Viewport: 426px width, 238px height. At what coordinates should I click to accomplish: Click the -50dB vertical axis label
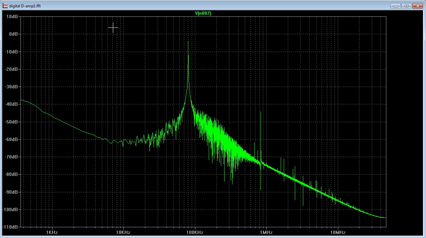coord(11,122)
